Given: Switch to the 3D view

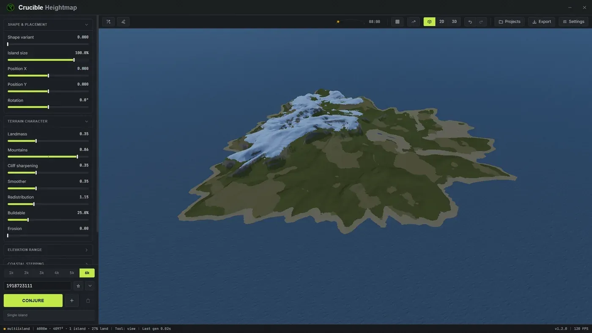Looking at the screenshot, I should click(454, 22).
